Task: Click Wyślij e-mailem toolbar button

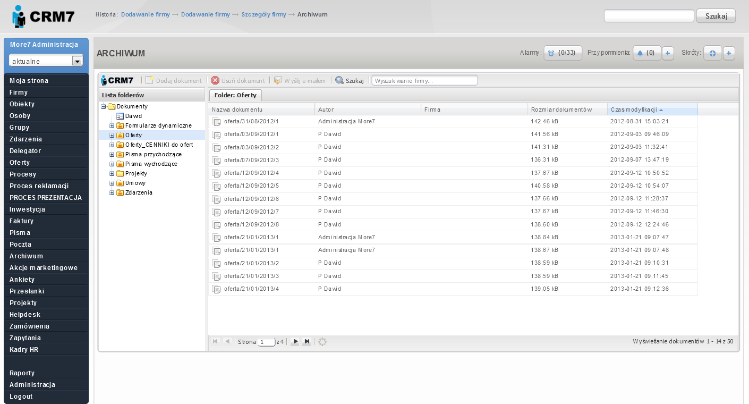Action: tap(300, 80)
